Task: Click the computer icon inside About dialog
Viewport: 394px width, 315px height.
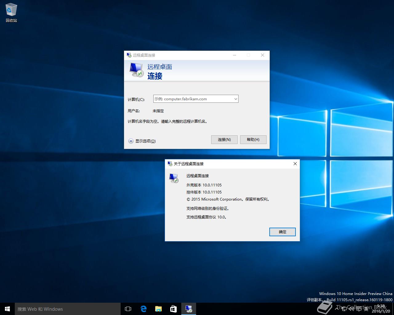Action: coord(174,178)
